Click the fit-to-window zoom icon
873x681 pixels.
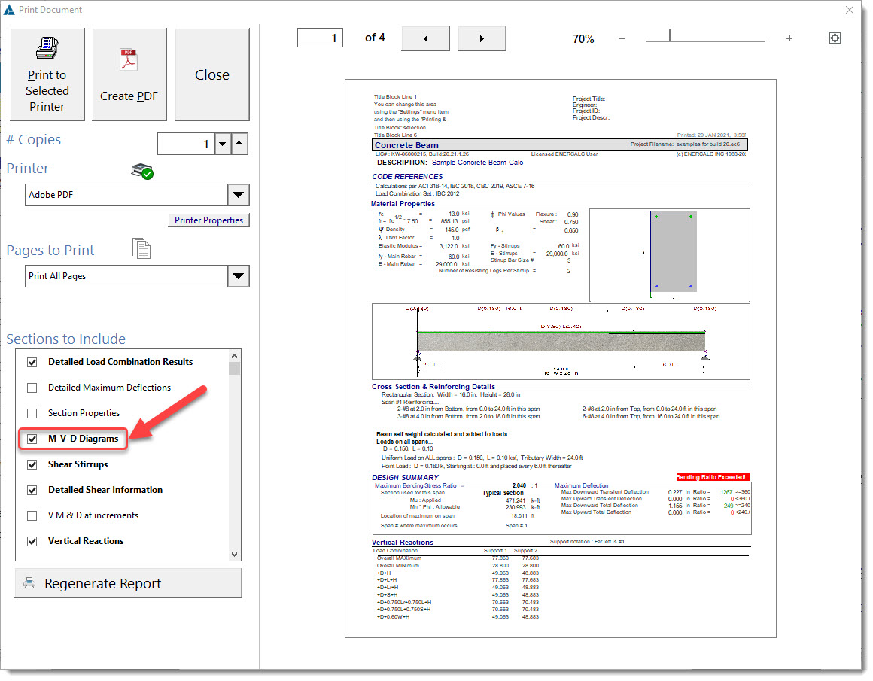835,38
